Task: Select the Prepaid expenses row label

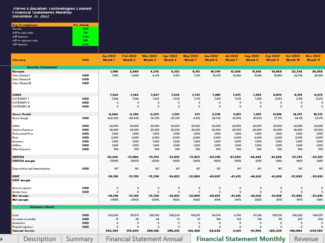Action: (23, 227)
